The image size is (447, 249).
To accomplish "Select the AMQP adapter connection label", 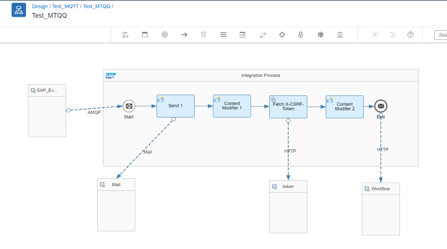I will (x=94, y=112).
